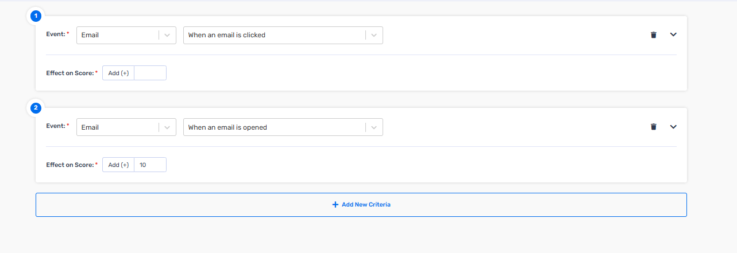Focus the empty score field in criteria 1
Image resolution: width=737 pixels, height=253 pixels.
[x=151, y=73]
